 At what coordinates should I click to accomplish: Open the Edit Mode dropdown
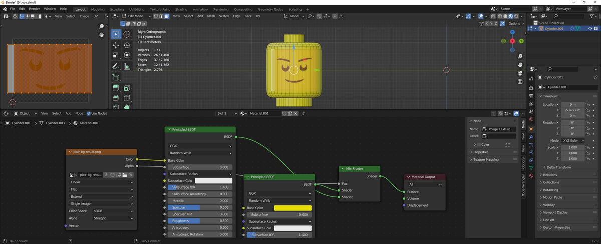[136, 16]
